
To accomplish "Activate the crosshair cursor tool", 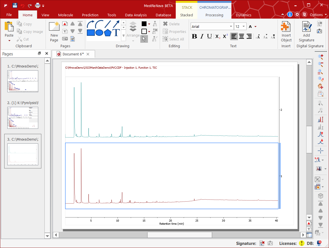I will pyautogui.click(x=320, y=151).
